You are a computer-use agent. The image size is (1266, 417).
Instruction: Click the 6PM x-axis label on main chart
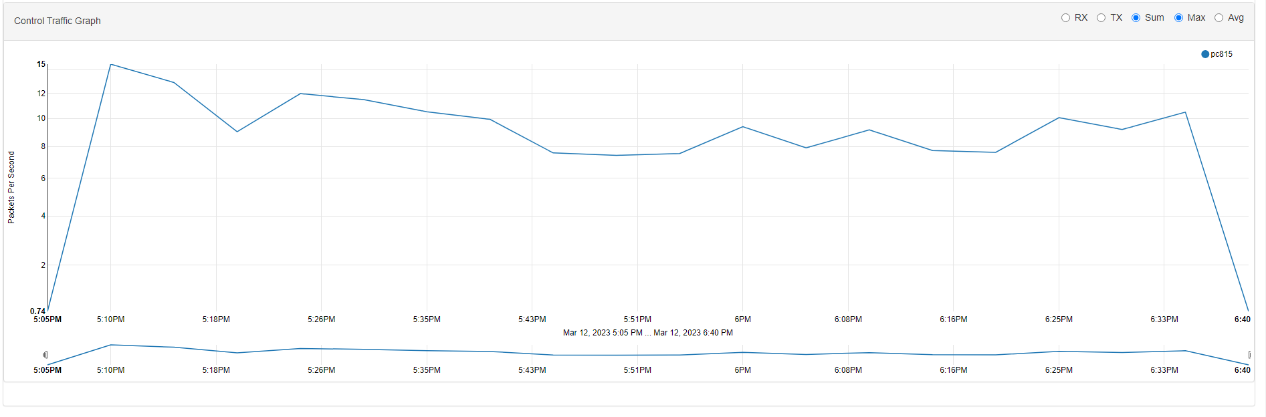point(743,319)
